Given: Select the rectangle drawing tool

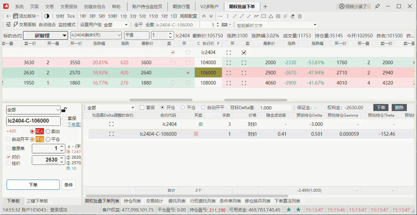Looking at the screenshot, I should click(x=263, y=16).
